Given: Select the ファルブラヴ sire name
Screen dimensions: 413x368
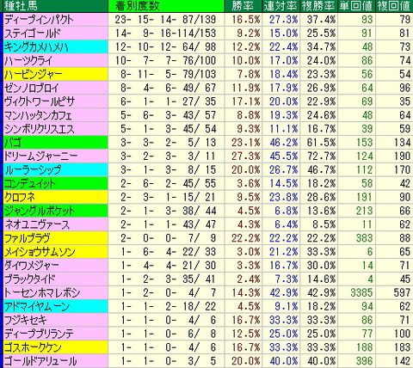Looking at the screenshot, I should pyautogui.click(x=28, y=238).
